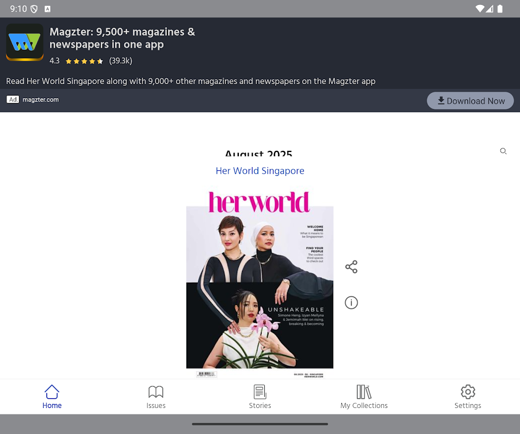Tap the Magzter app logo in the ad
520x434 pixels.
[x=24, y=42]
